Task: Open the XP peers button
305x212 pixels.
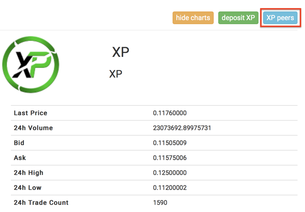Action: coord(280,18)
